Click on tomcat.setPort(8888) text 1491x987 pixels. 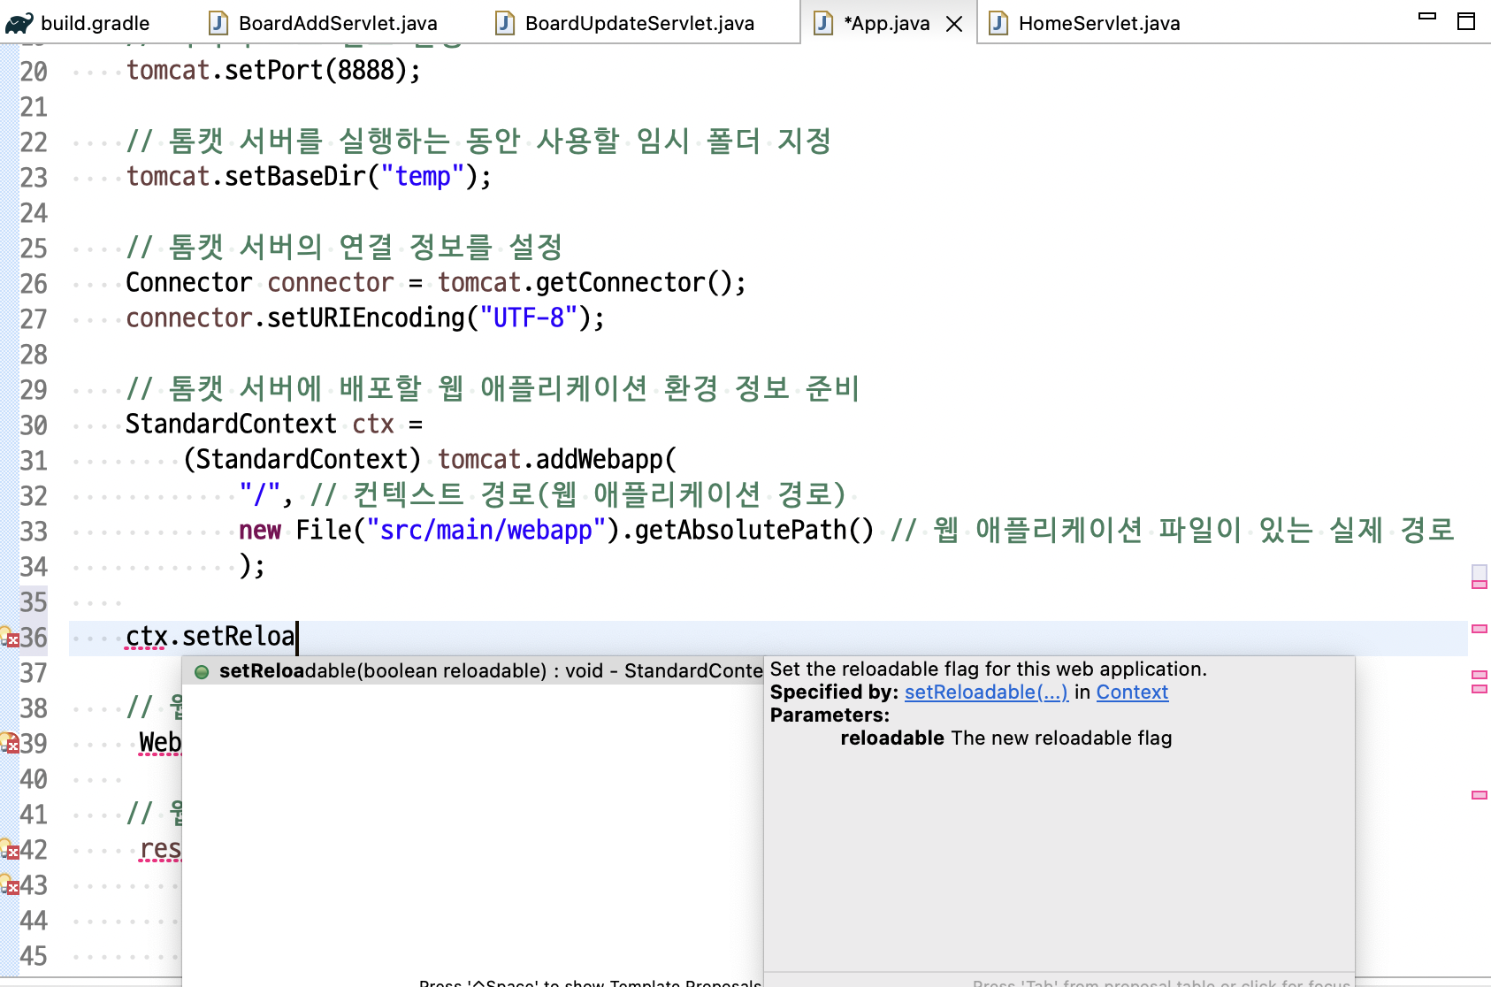point(273,71)
